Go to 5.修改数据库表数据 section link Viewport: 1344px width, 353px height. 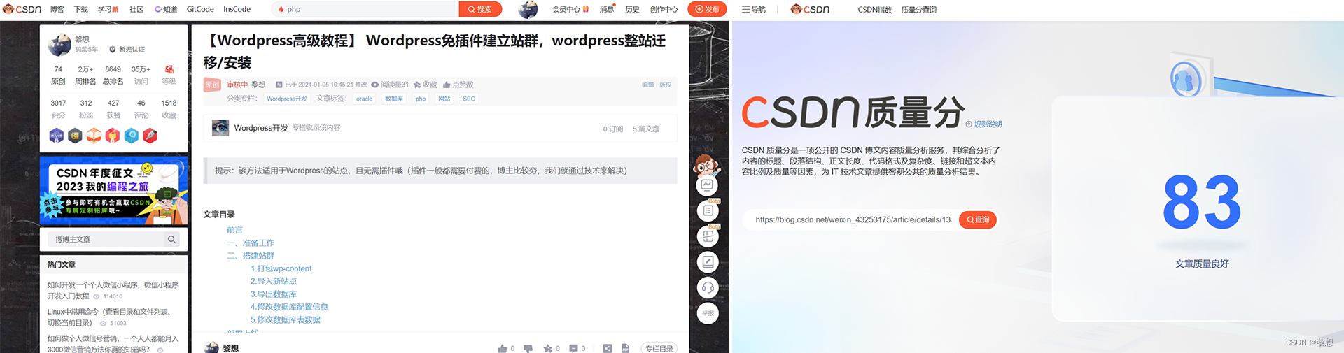click(x=286, y=319)
